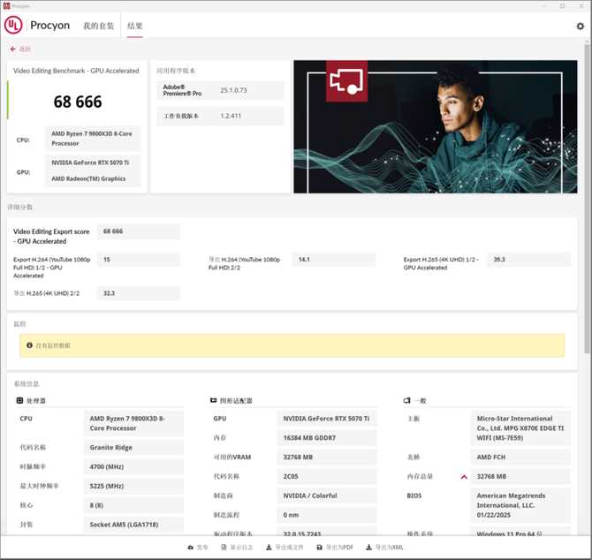The image size is (592, 560).
Task: Click the 发布 publish cloud icon
Action: click(190, 548)
